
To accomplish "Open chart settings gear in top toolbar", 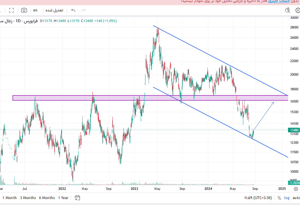I will click(x=298, y=10).
